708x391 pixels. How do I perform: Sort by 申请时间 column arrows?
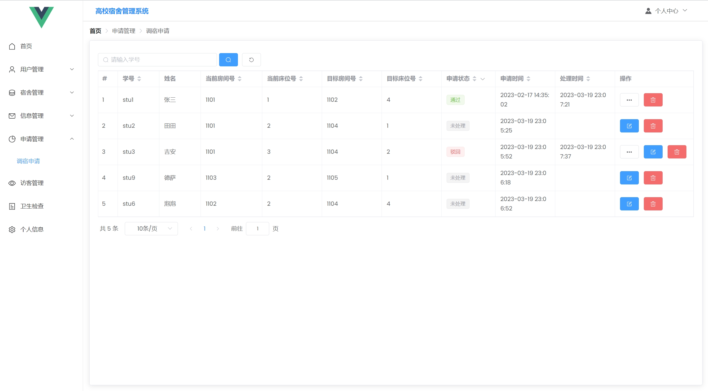tap(528, 79)
